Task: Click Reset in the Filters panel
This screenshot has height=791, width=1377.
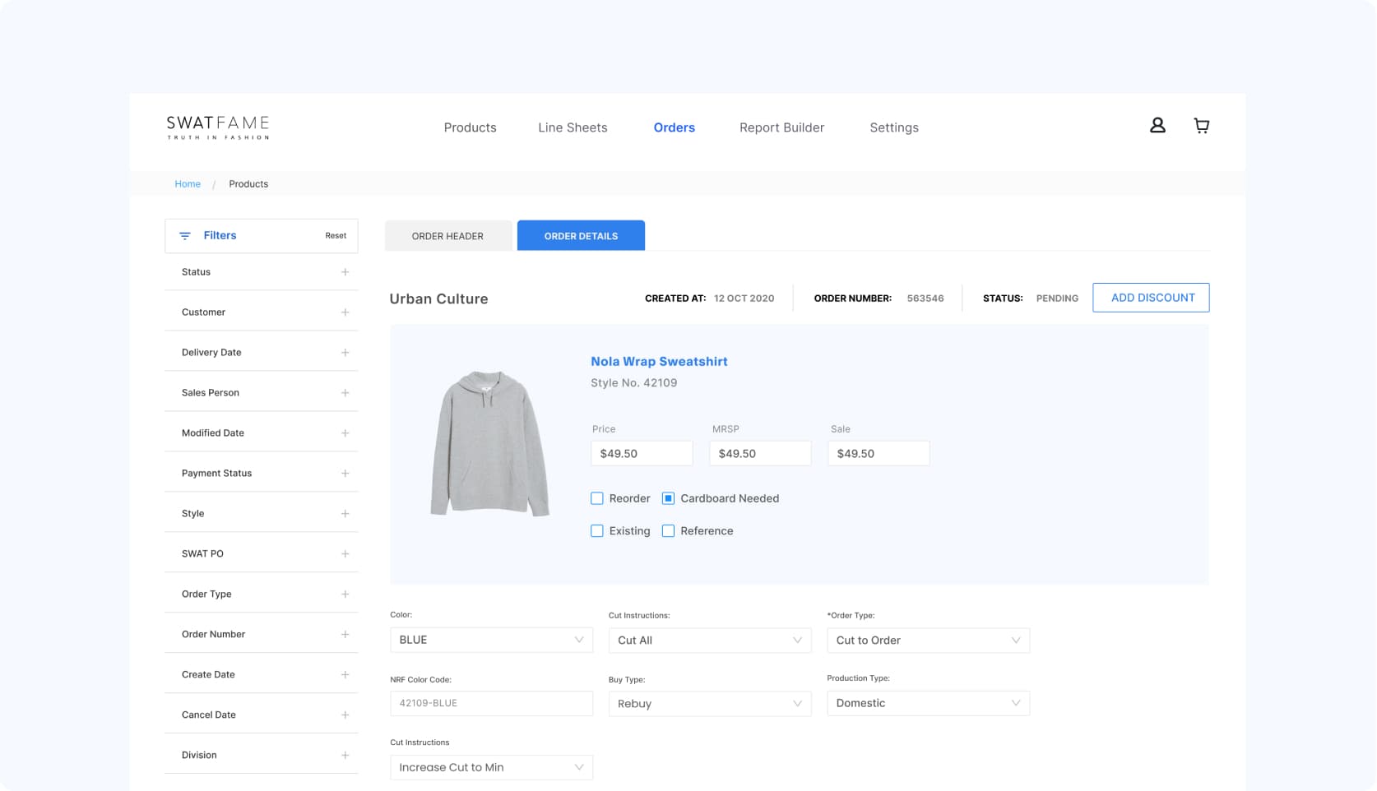Action: (x=336, y=236)
